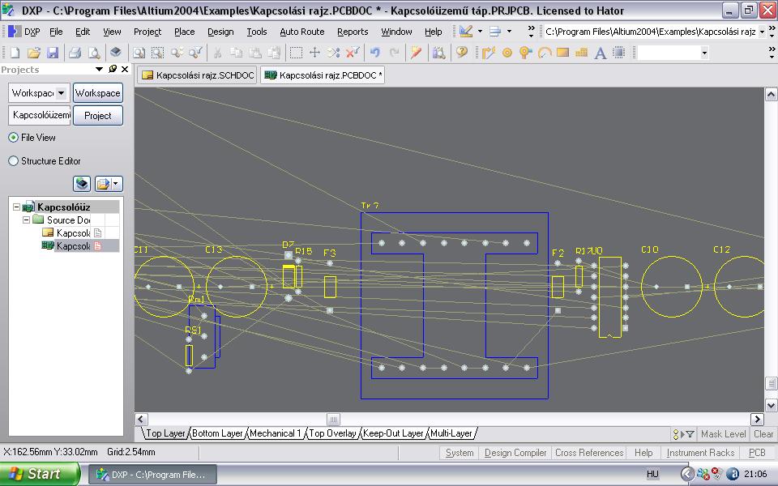Place Component chip icon
Image resolution: width=778 pixels, height=486 pixels.
[618, 52]
